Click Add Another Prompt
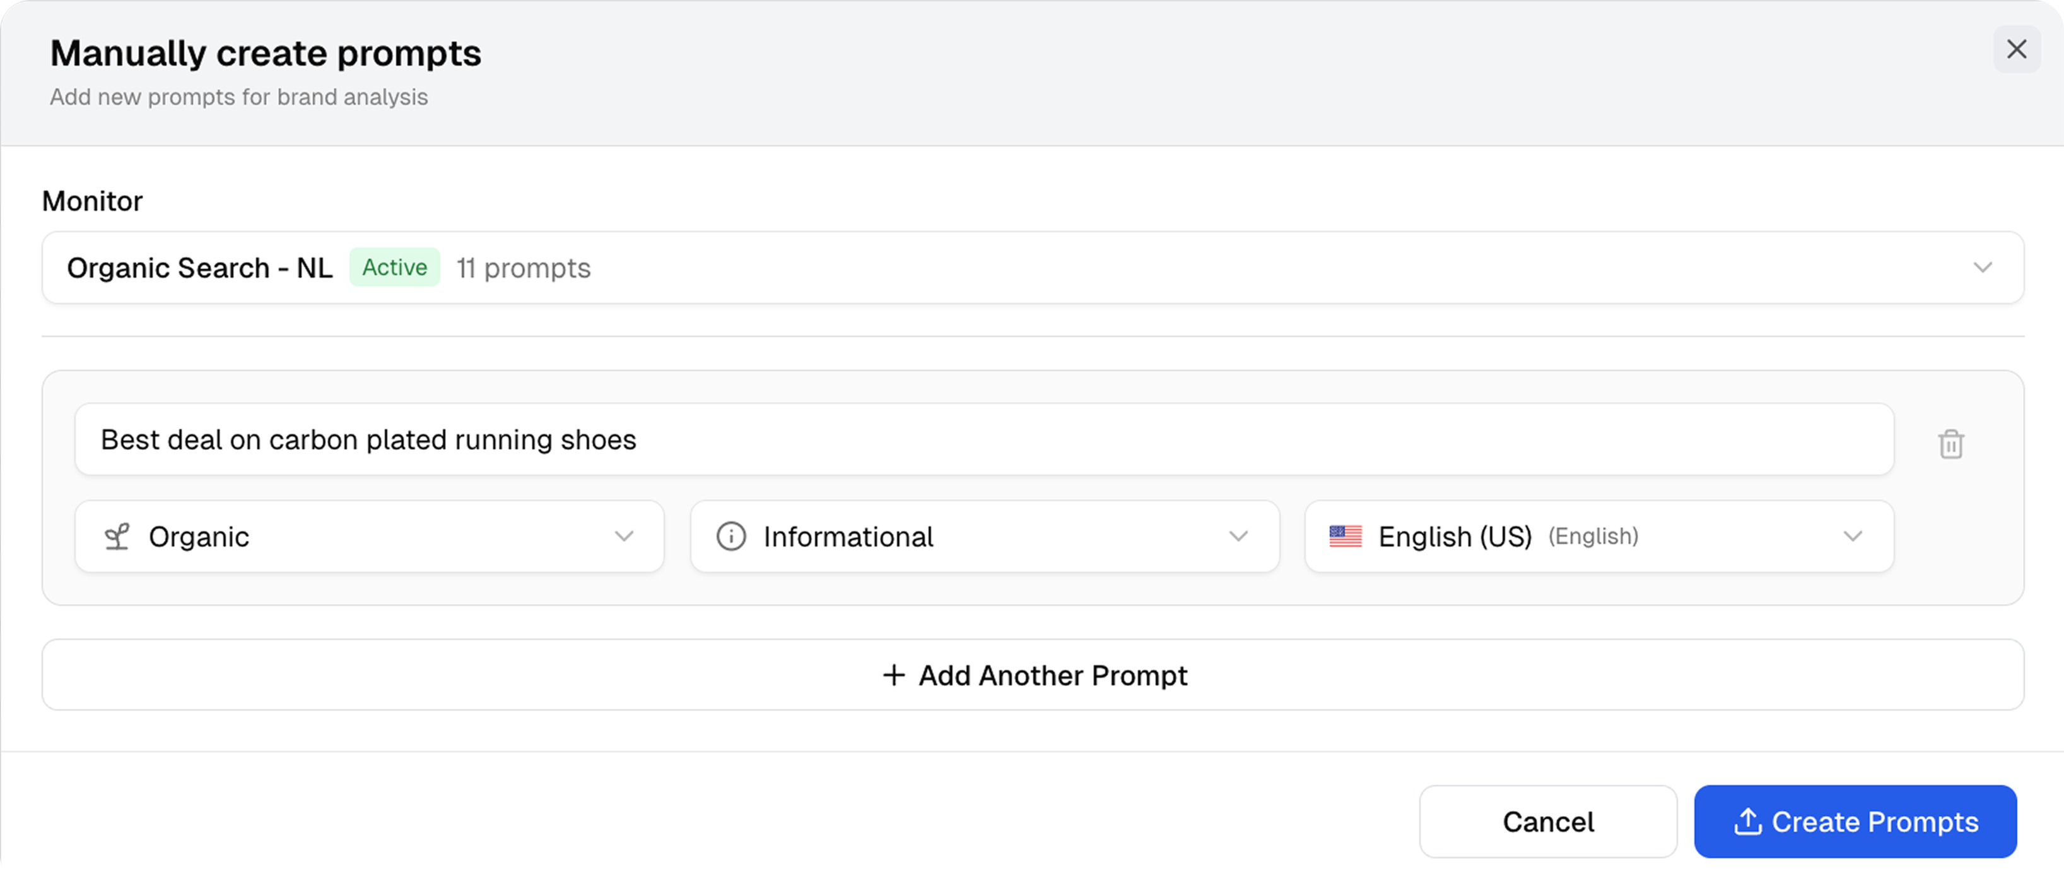The image size is (2064, 886). (x=1051, y=675)
